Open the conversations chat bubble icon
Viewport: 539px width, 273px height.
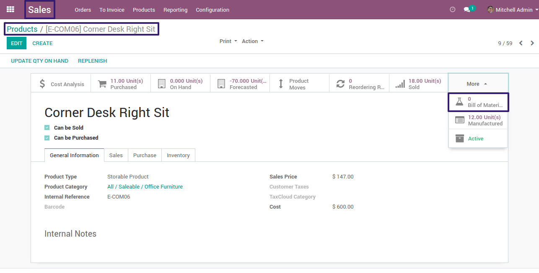(x=467, y=10)
